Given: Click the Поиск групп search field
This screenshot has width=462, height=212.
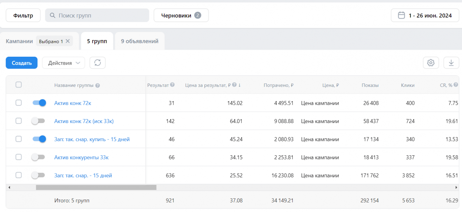Looking at the screenshot, I should pyautogui.click(x=100, y=15).
